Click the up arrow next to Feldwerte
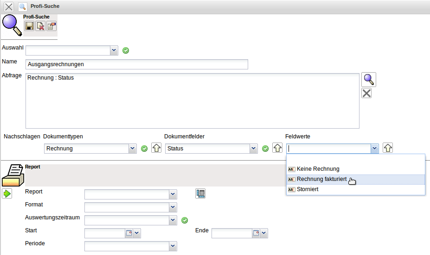 pos(388,148)
